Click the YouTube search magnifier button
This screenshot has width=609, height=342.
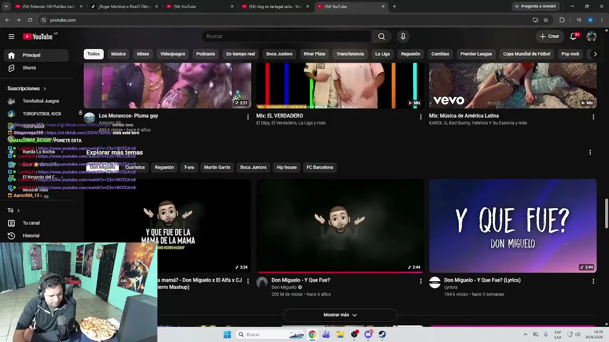(382, 37)
